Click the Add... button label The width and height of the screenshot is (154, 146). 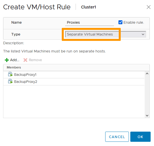tap(15, 60)
